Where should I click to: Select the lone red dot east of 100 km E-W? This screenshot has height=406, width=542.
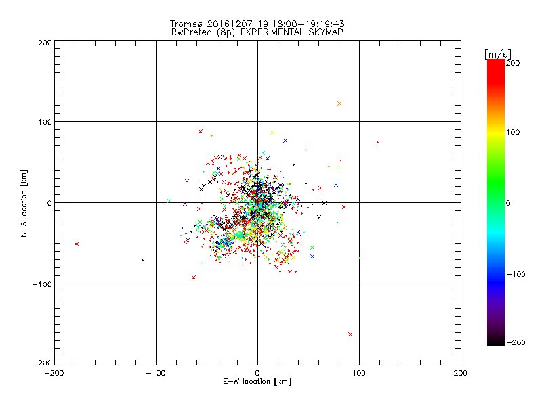pos(378,142)
